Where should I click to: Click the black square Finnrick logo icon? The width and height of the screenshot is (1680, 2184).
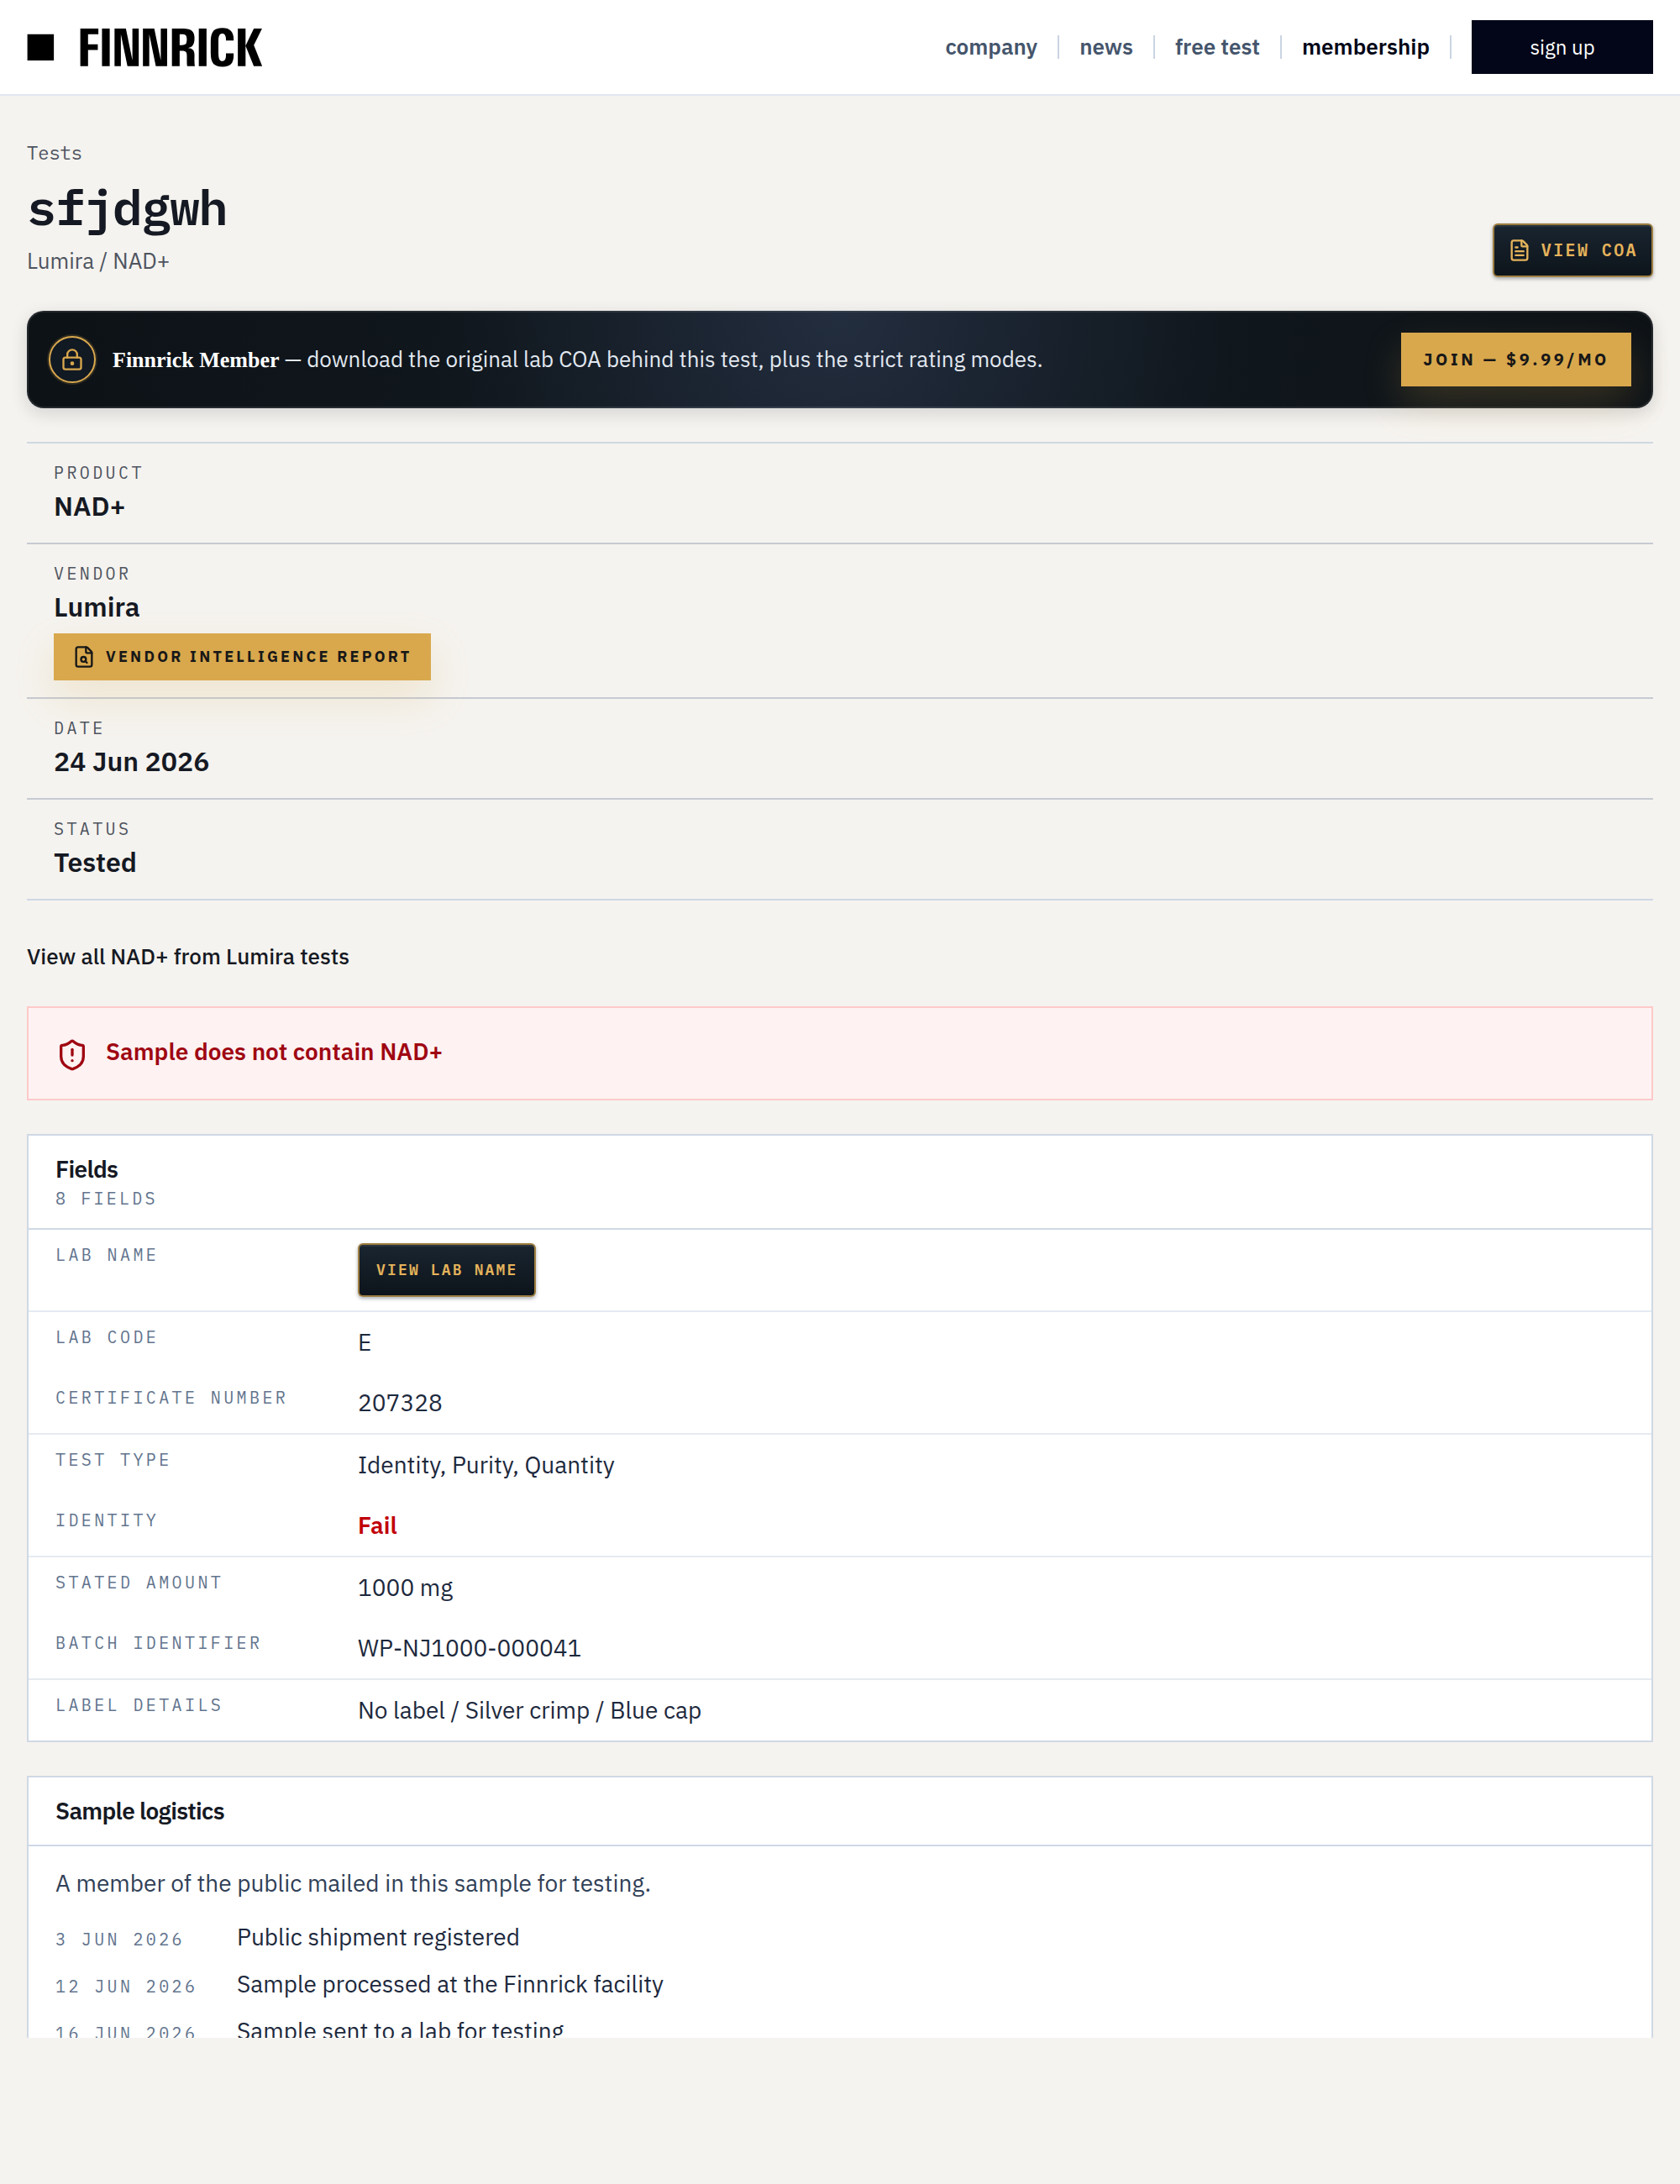tap(40, 47)
